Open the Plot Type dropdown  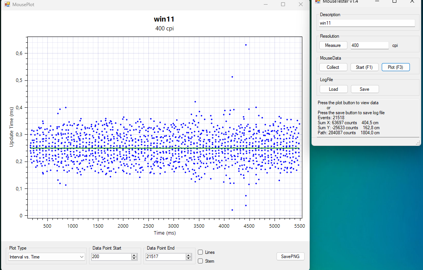pyautogui.click(x=47, y=257)
